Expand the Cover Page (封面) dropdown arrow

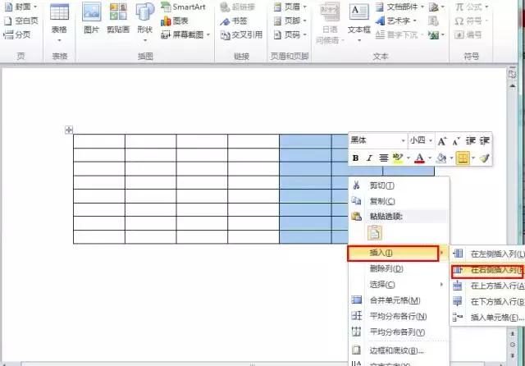(x=35, y=7)
